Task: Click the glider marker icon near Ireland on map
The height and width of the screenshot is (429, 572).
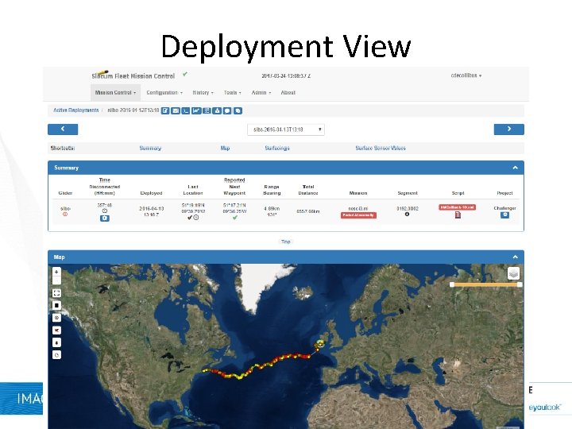Action: click(320, 343)
